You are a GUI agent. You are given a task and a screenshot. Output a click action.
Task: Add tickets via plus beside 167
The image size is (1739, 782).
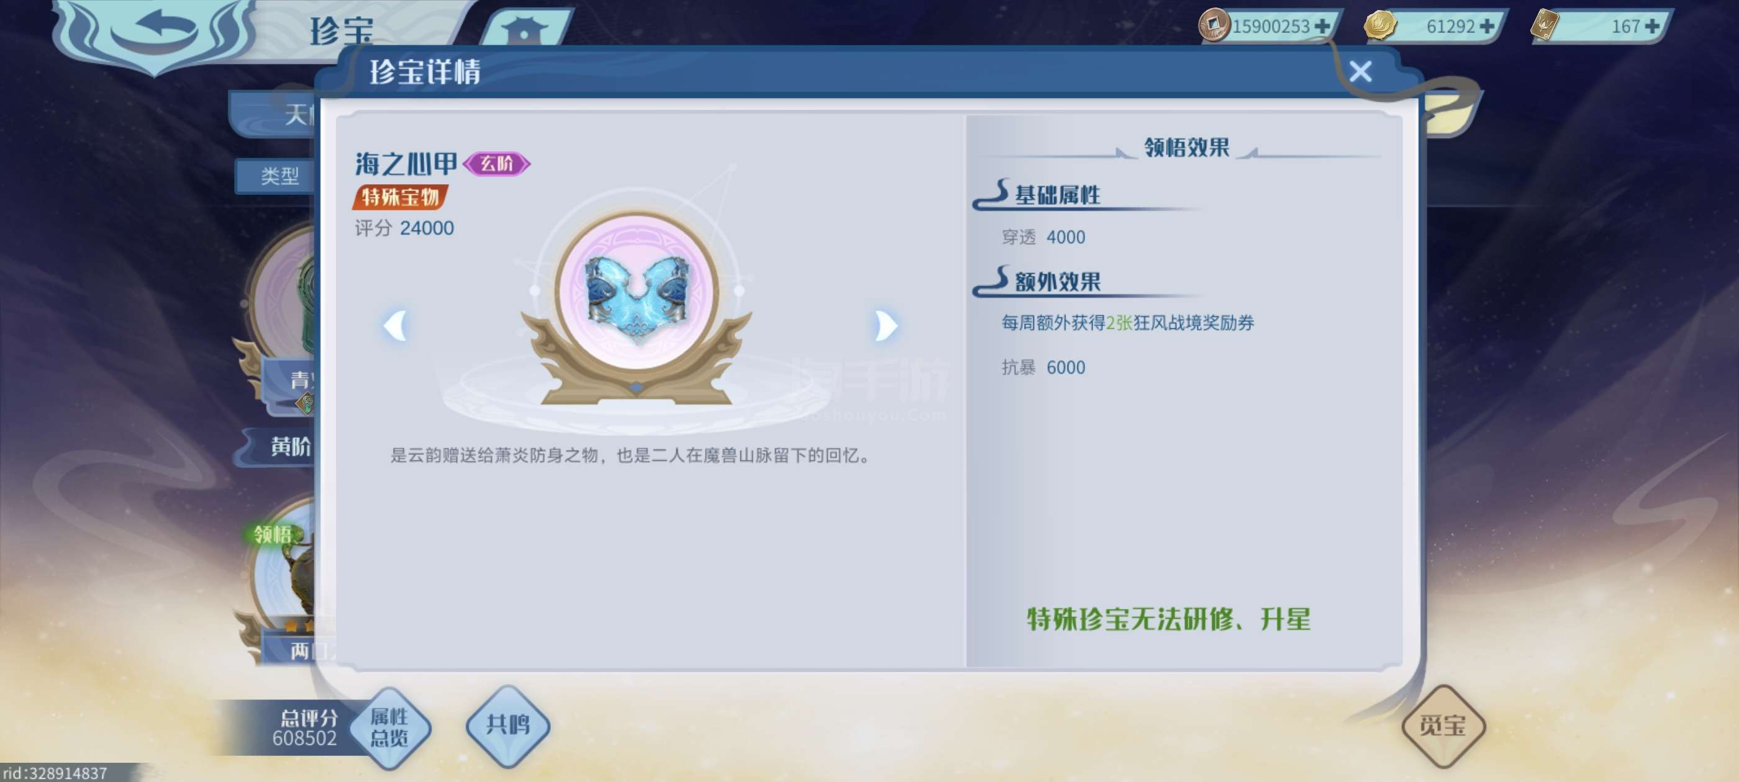click(1652, 26)
